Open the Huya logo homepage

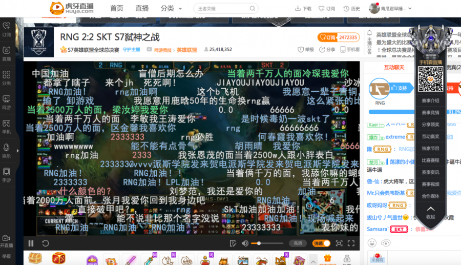point(72,8)
